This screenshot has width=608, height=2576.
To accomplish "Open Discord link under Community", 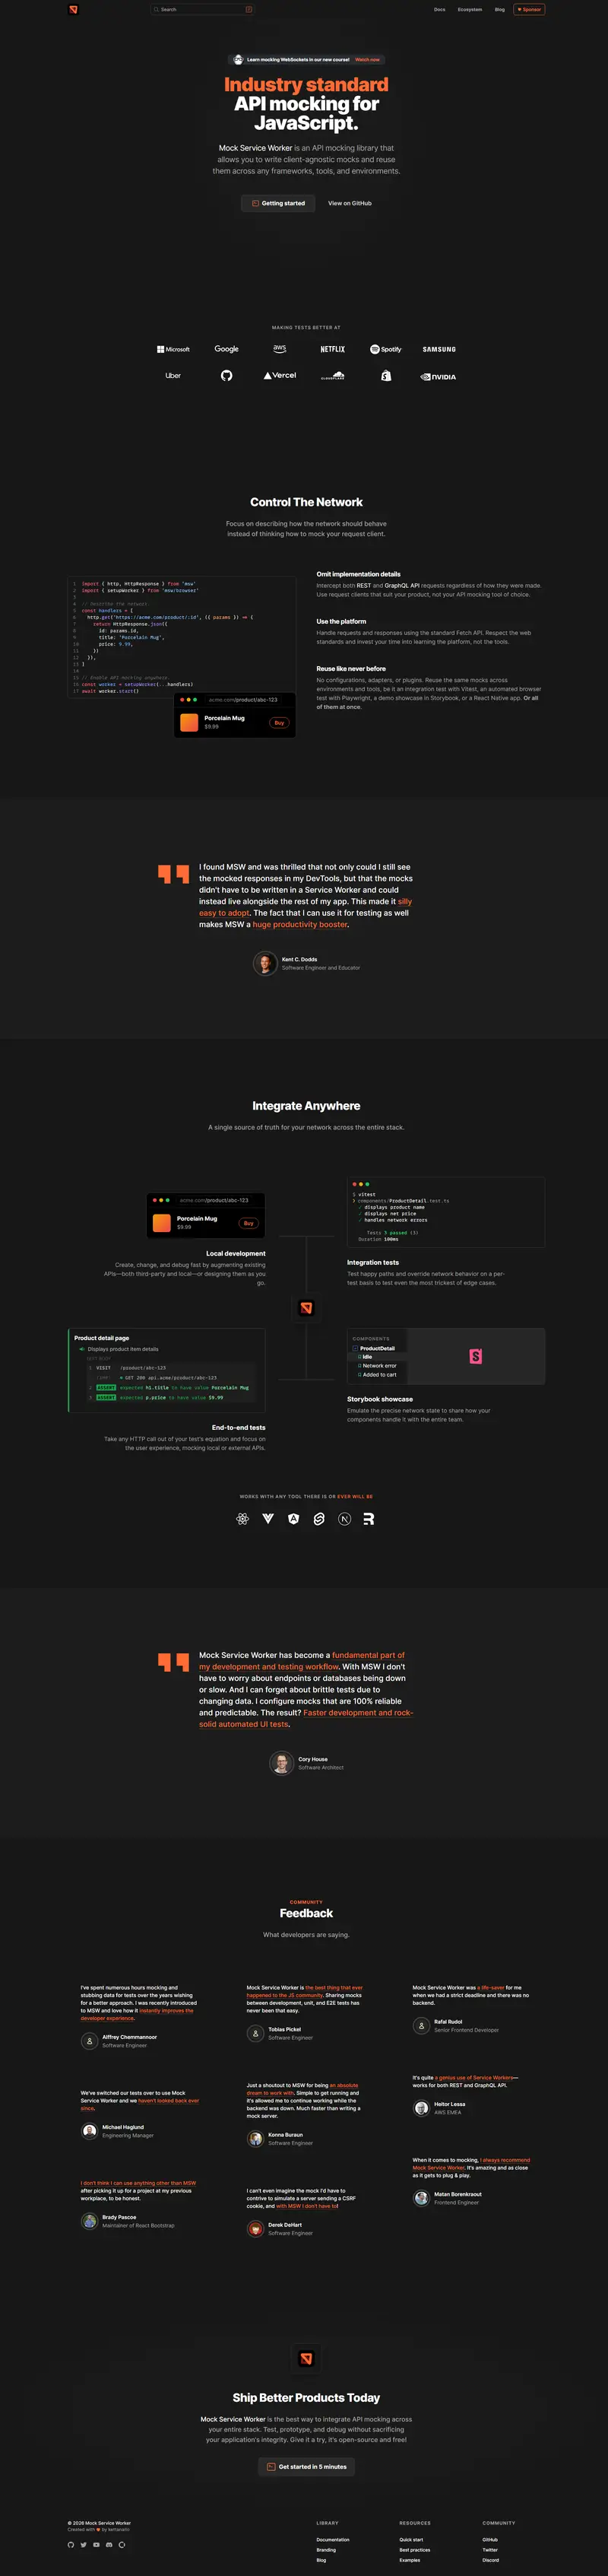I will tap(491, 2559).
